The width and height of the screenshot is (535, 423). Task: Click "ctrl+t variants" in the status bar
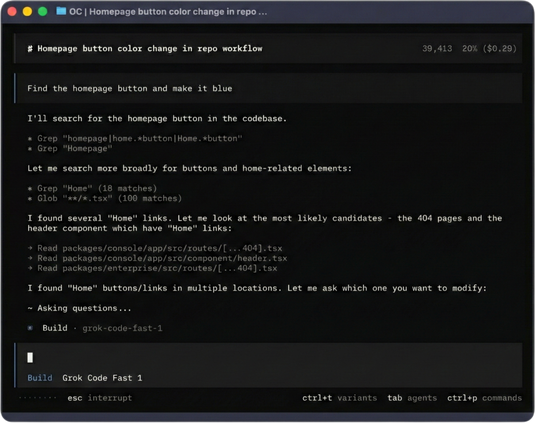(339, 398)
